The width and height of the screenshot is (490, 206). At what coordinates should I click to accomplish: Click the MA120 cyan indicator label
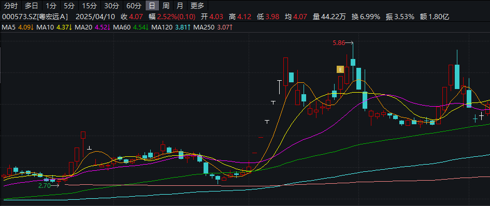tap(162, 27)
